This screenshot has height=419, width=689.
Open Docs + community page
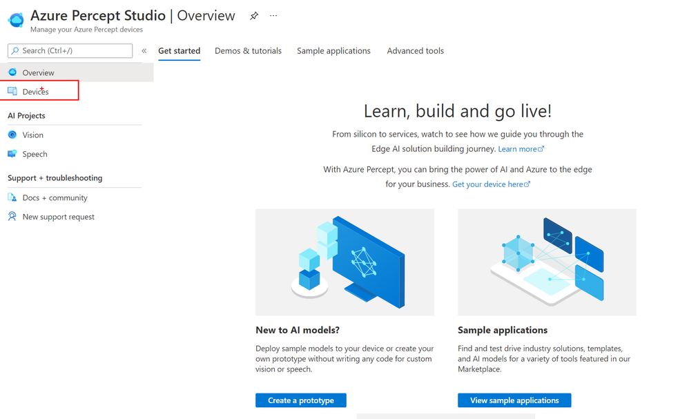(x=55, y=197)
